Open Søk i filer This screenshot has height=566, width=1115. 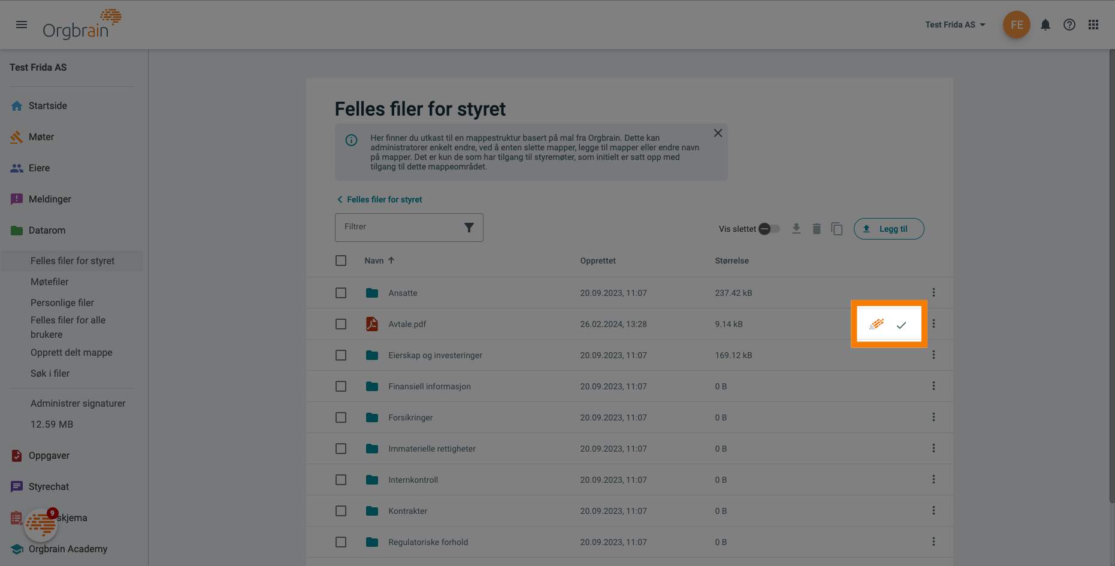click(x=50, y=373)
